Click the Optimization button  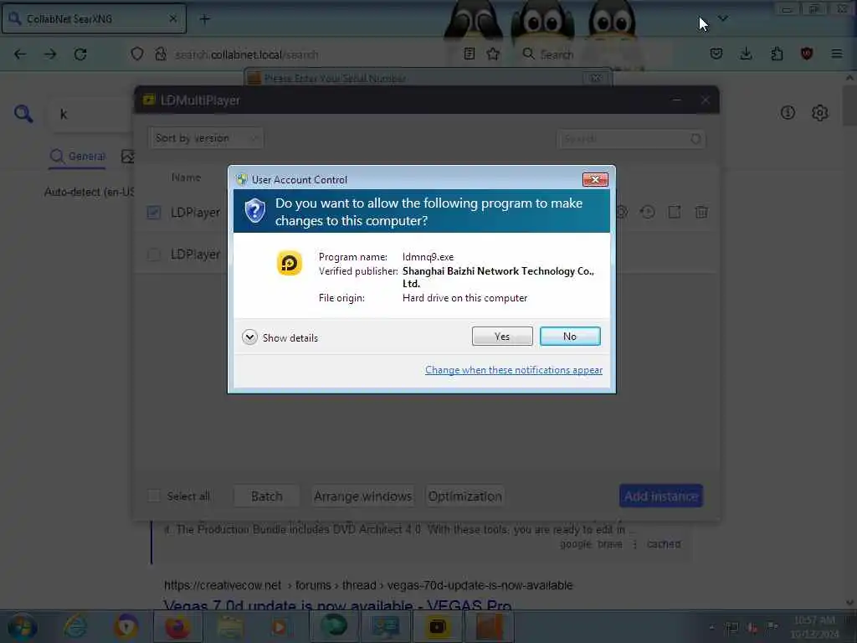(x=464, y=496)
